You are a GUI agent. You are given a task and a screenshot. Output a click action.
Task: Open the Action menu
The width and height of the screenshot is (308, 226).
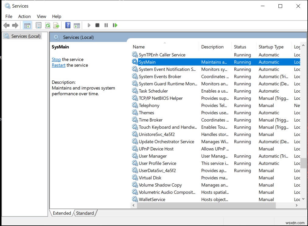coord(24,16)
